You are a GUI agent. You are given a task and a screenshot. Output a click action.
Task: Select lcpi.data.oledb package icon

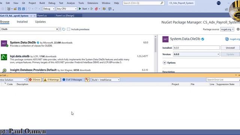click(x=4, y=57)
